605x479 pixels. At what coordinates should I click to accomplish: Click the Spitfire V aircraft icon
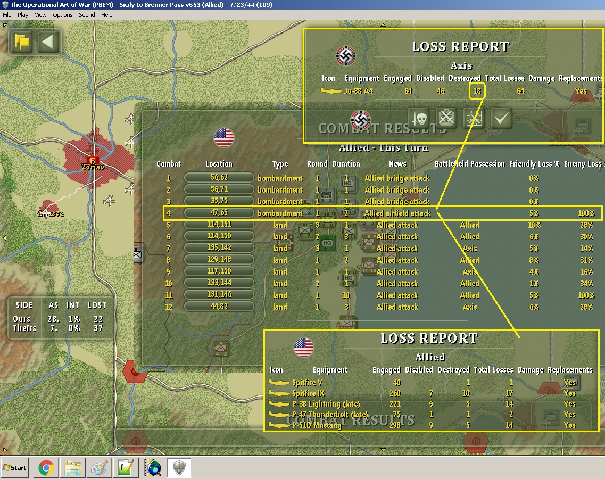[x=279, y=383]
